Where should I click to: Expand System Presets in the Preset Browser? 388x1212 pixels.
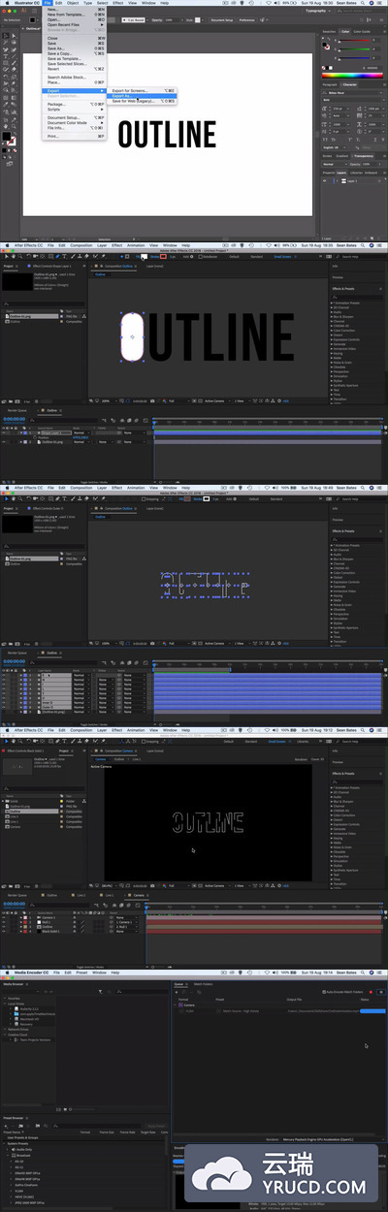pyautogui.click(x=4, y=1143)
